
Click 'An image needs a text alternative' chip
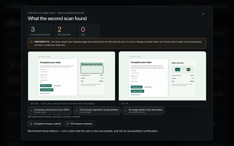143,111
